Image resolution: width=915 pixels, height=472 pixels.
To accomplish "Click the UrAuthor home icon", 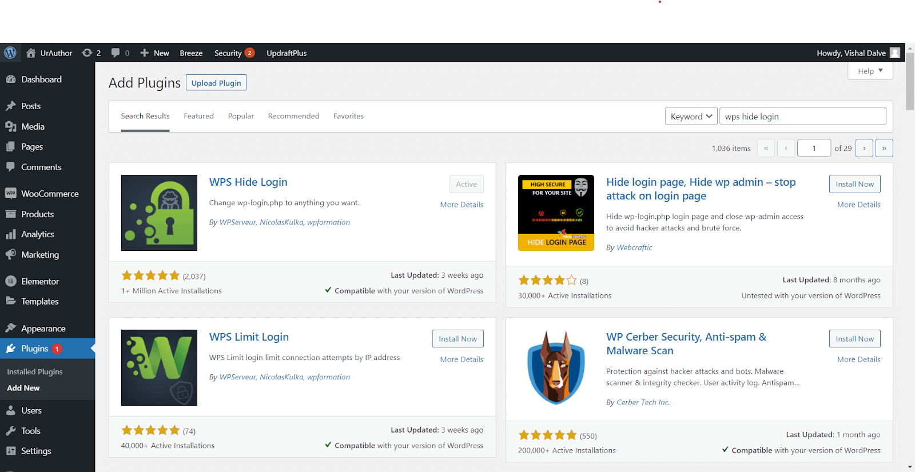I will pyautogui.click(x=31, y=53).
